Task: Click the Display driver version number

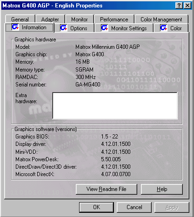Action: [x=116, y=144]
